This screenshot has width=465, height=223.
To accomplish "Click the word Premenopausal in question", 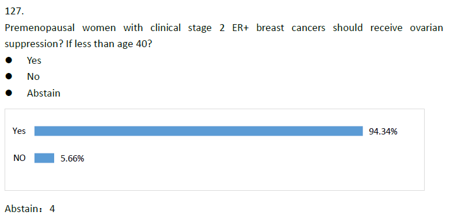I will (x=39, y=28).
